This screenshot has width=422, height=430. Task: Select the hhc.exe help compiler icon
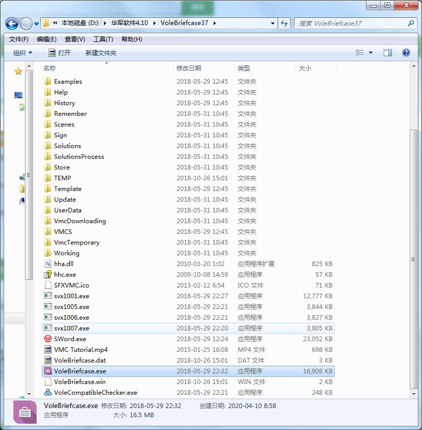47,274
